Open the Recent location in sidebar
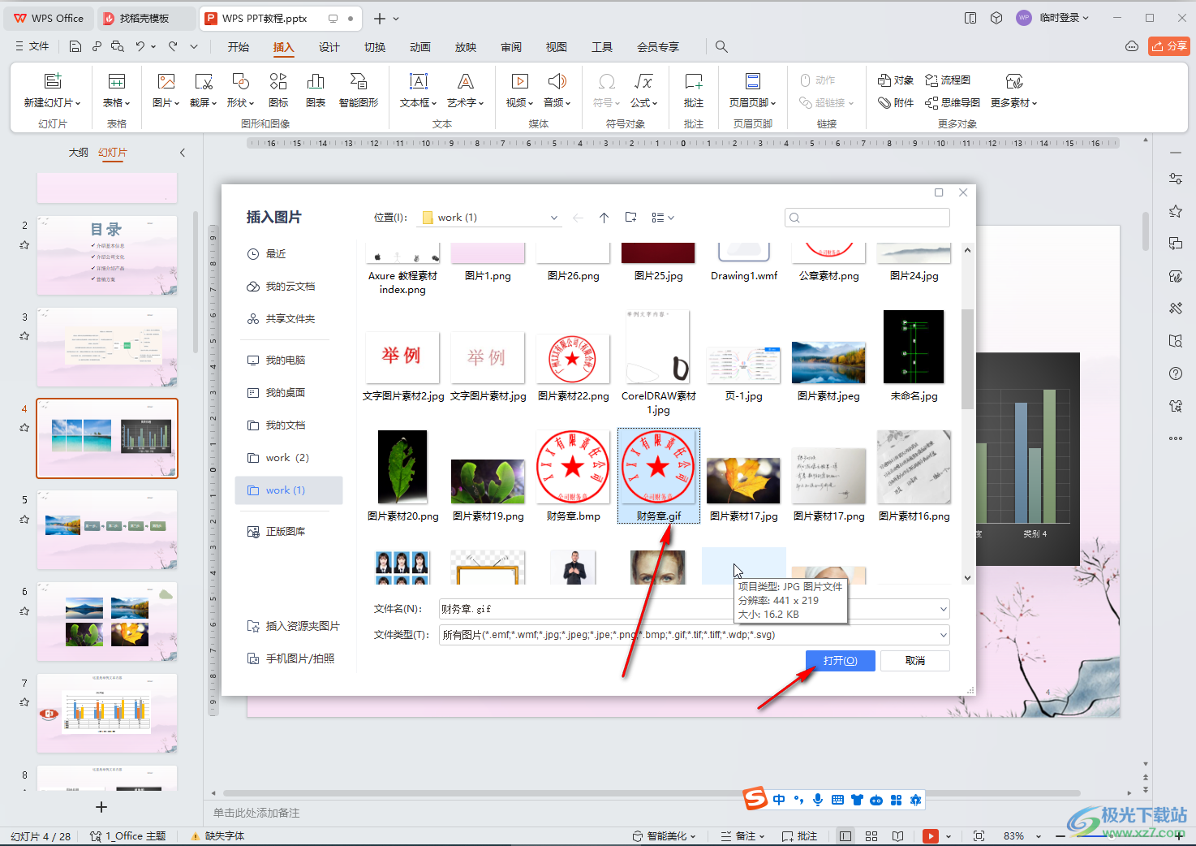Image resolution: width=1196 pixels, height=846 pixels. pos(267,254)
